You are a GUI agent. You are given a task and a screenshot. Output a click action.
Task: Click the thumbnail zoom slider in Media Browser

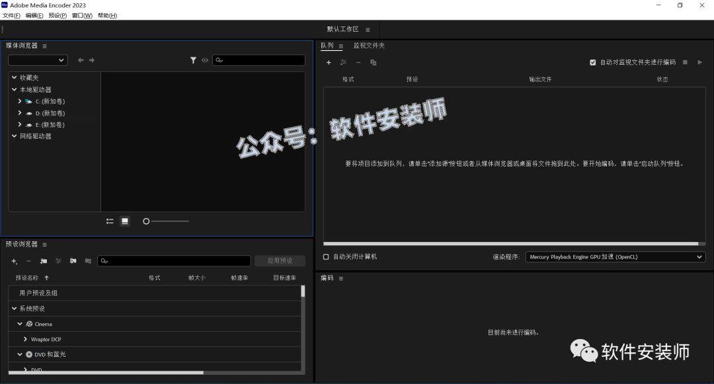tap(166, 221)
